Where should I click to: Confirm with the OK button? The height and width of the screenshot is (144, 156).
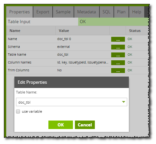pos(61,125)
